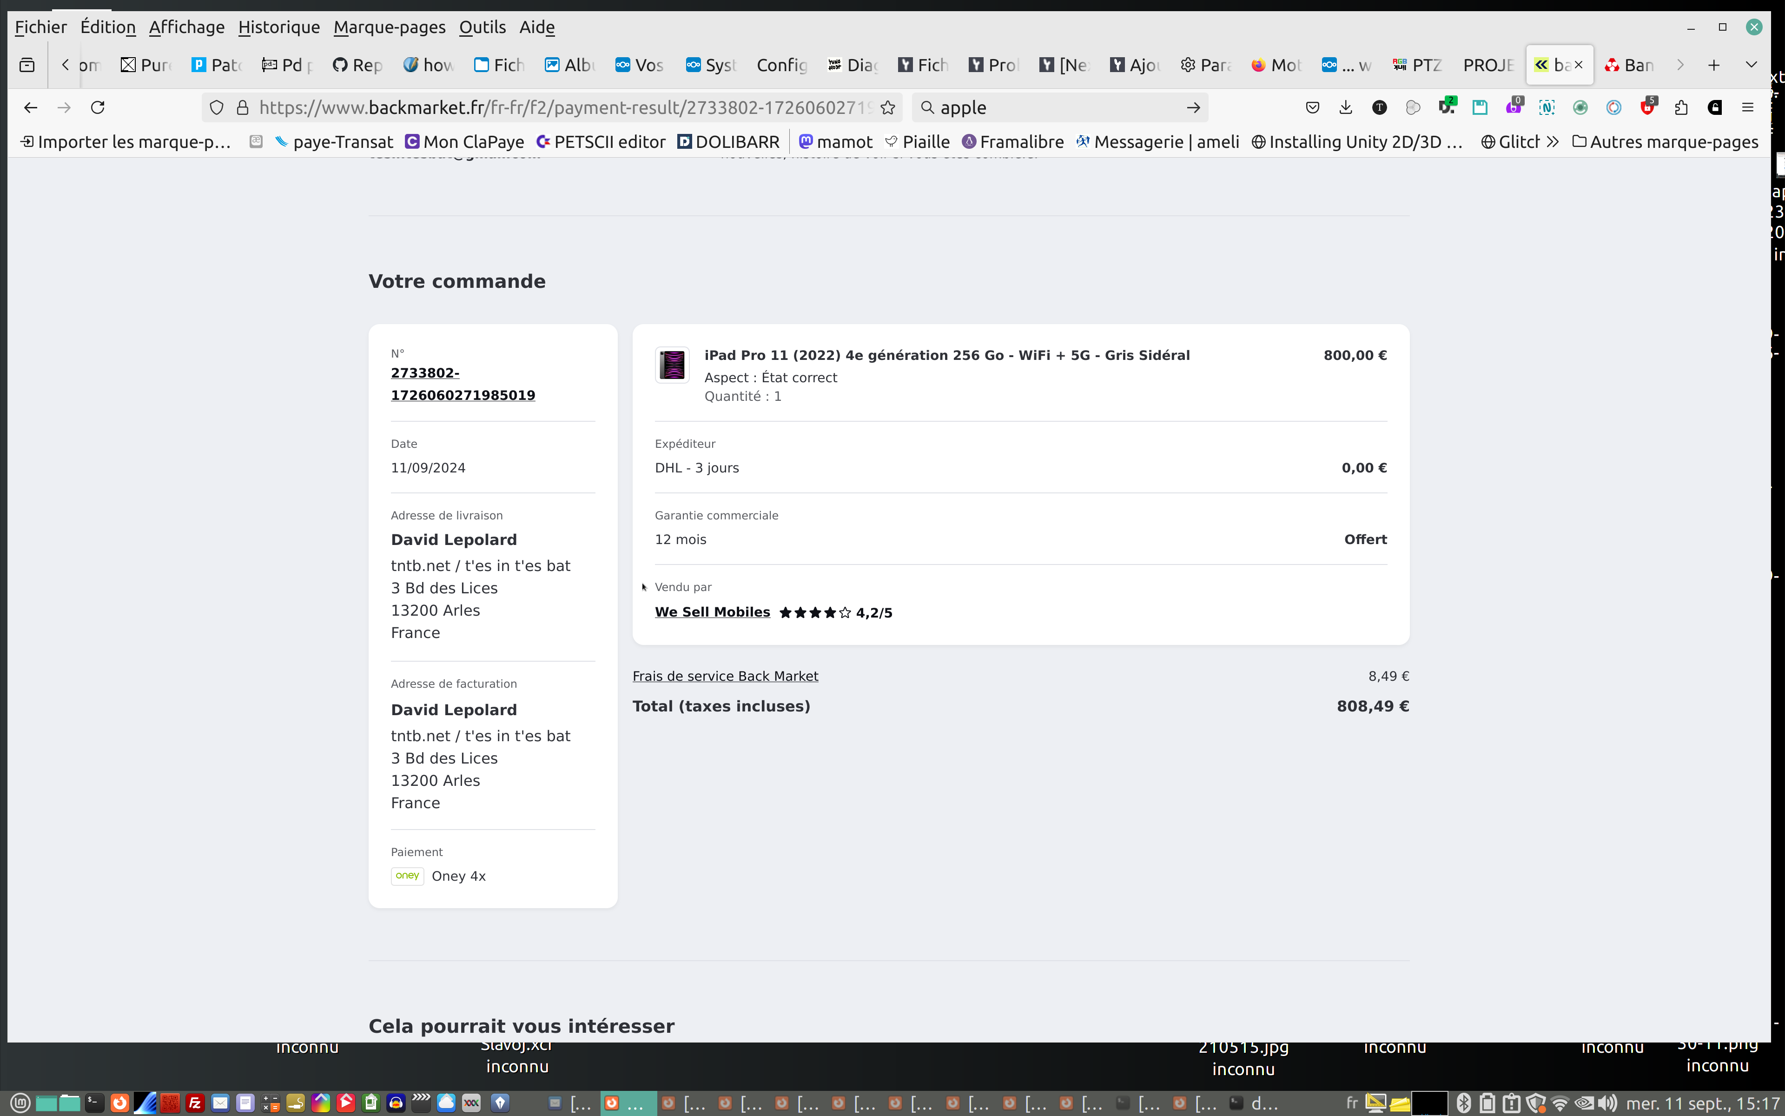
Task: Save to Pocket icon in toolbar
Action: 1312,108
